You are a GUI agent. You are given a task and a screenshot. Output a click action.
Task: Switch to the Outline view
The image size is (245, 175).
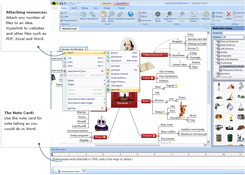point(217,17)
